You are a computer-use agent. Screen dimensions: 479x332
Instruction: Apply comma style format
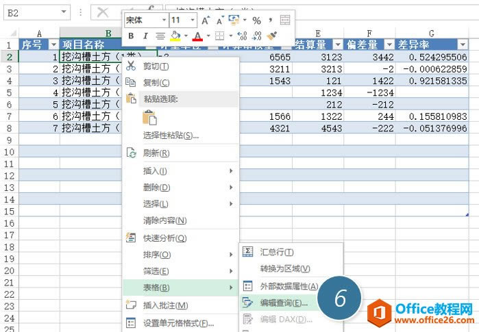pyautogui.click(x=270, y=20)
